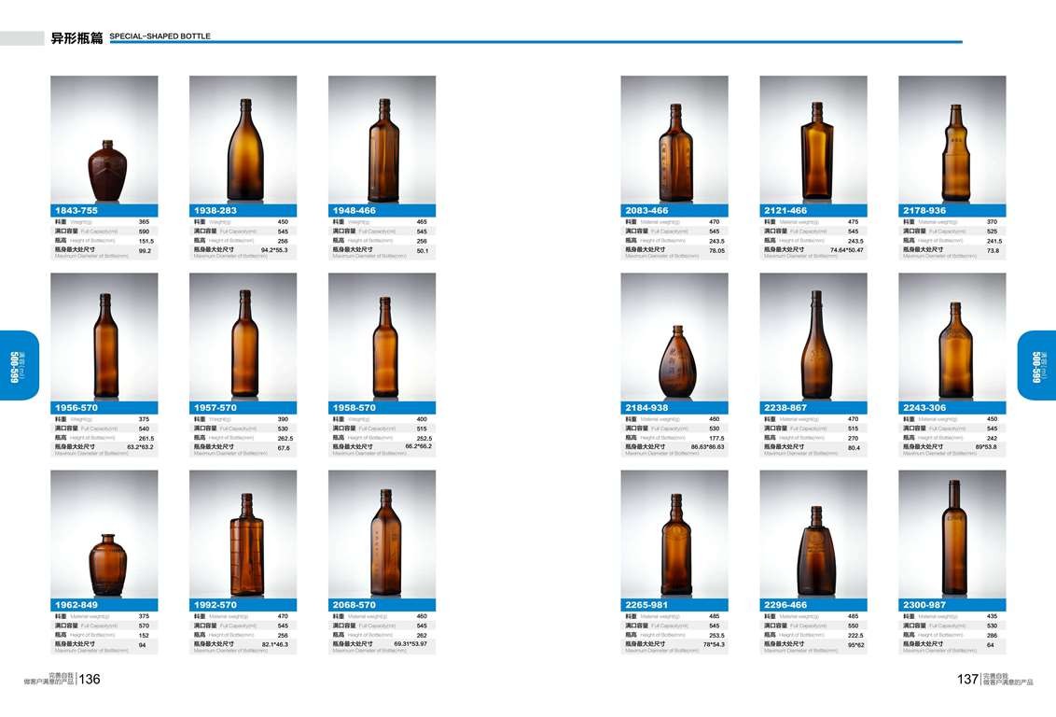Click page number 136
Screen dimensions: 1056x717
[90, 680]
